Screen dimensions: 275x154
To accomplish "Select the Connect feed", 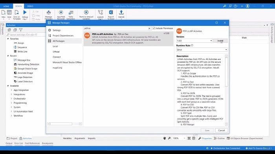I will pyautogui.click(x=57, y=57).
